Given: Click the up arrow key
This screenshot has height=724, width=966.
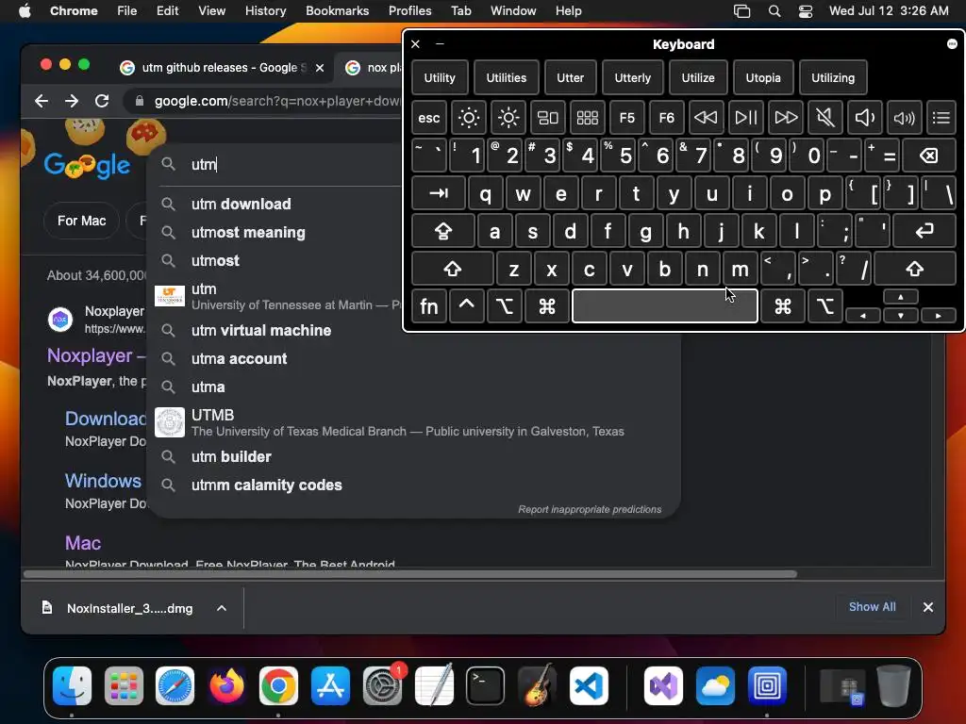Looking at the screenshot, I should click(x=901, y=297).
